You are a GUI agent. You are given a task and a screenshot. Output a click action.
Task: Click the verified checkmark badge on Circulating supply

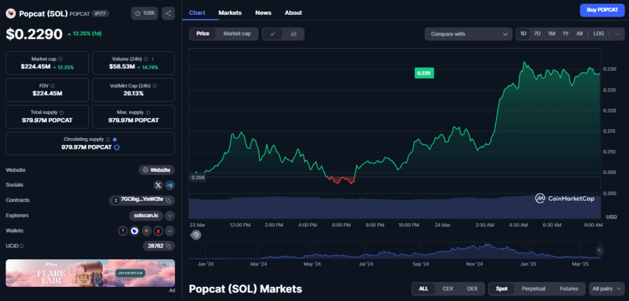(x=115, y=139)
